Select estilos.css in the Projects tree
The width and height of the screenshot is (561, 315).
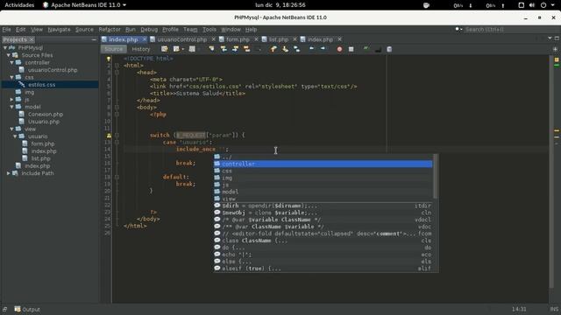tap(41, 85)
